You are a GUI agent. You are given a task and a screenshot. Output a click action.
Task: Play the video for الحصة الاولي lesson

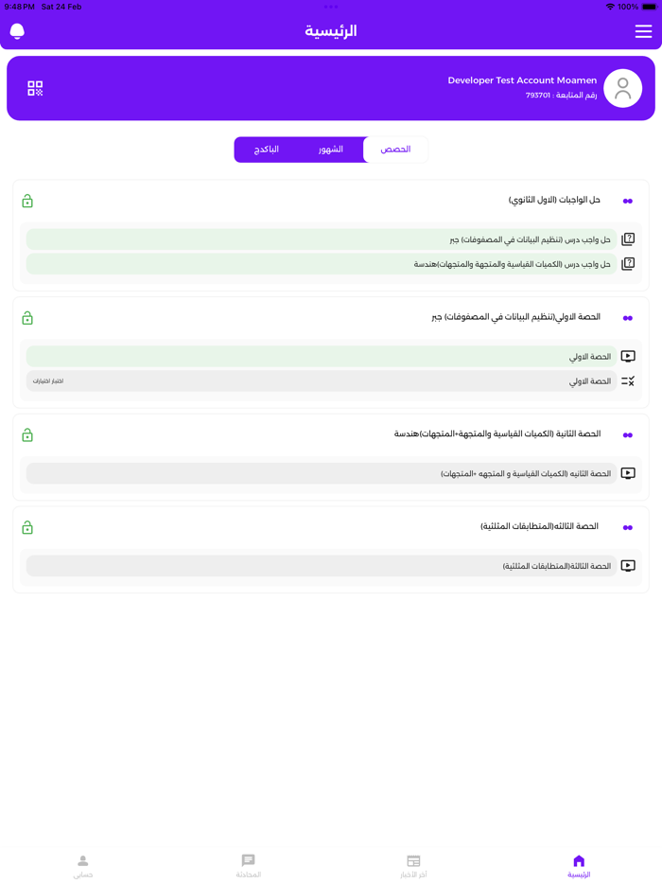click(628, 357)
